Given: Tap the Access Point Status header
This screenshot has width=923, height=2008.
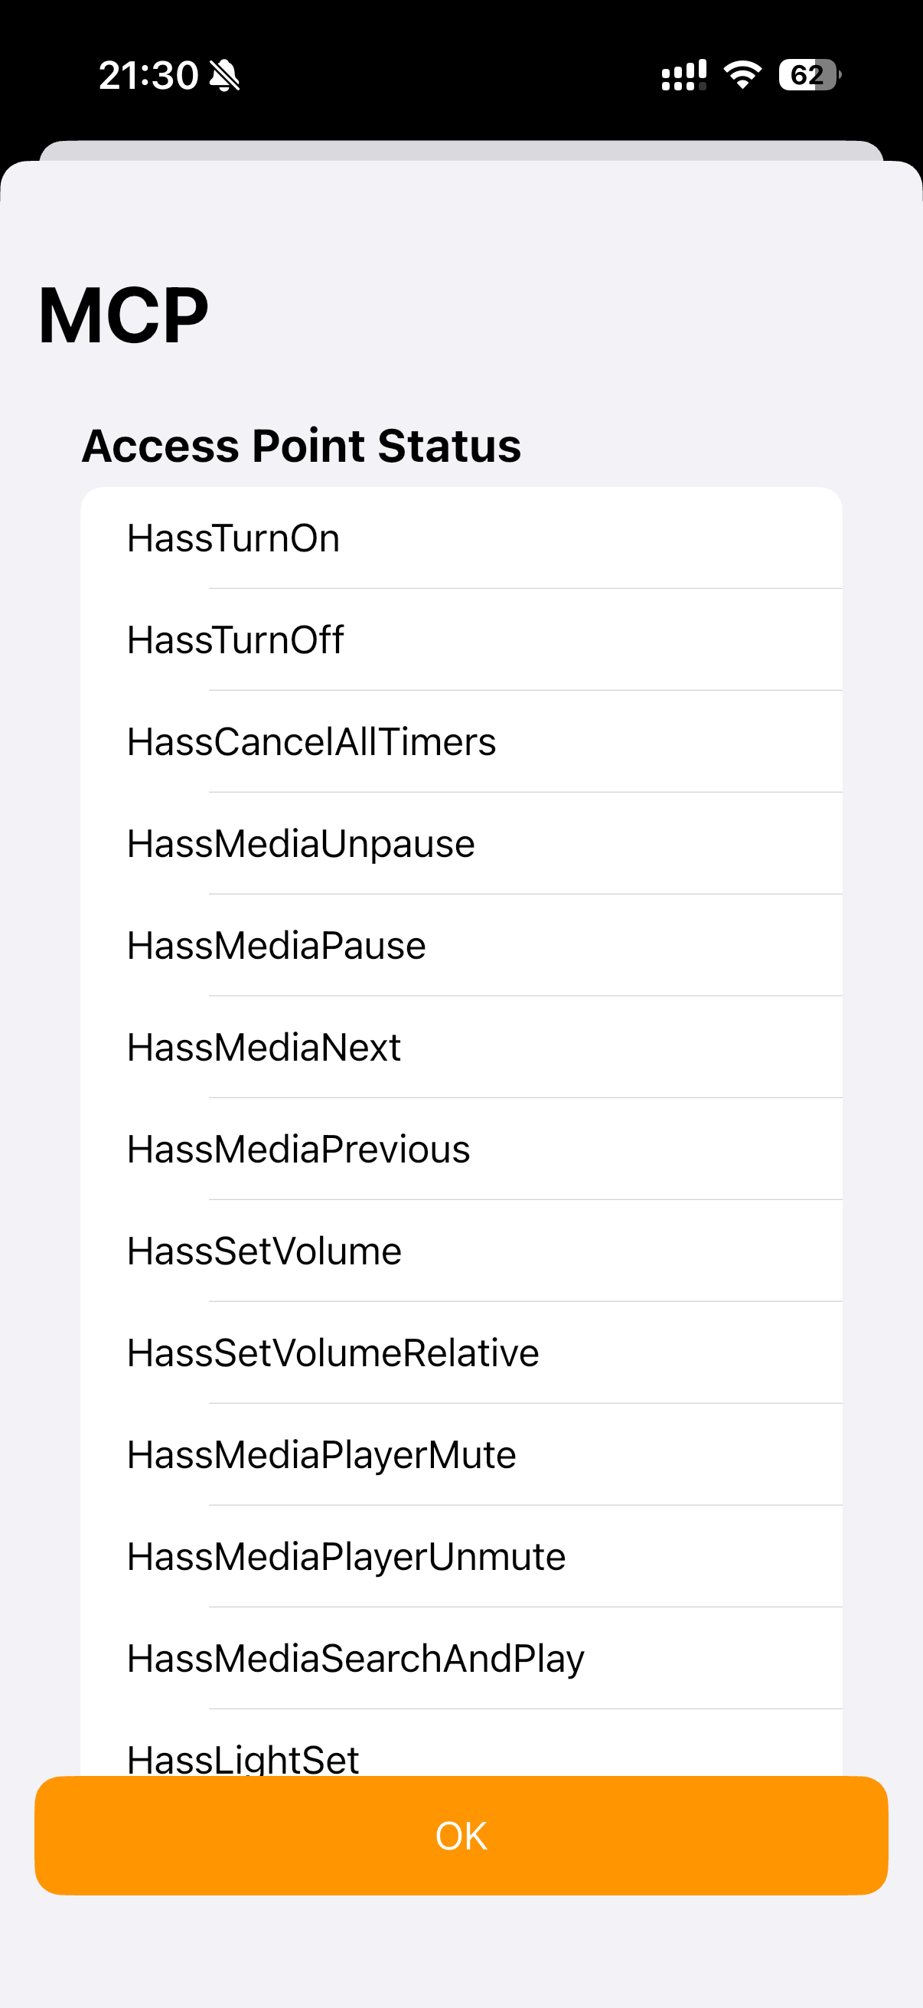Looking at the screenshot, I should tap(302, 446).
